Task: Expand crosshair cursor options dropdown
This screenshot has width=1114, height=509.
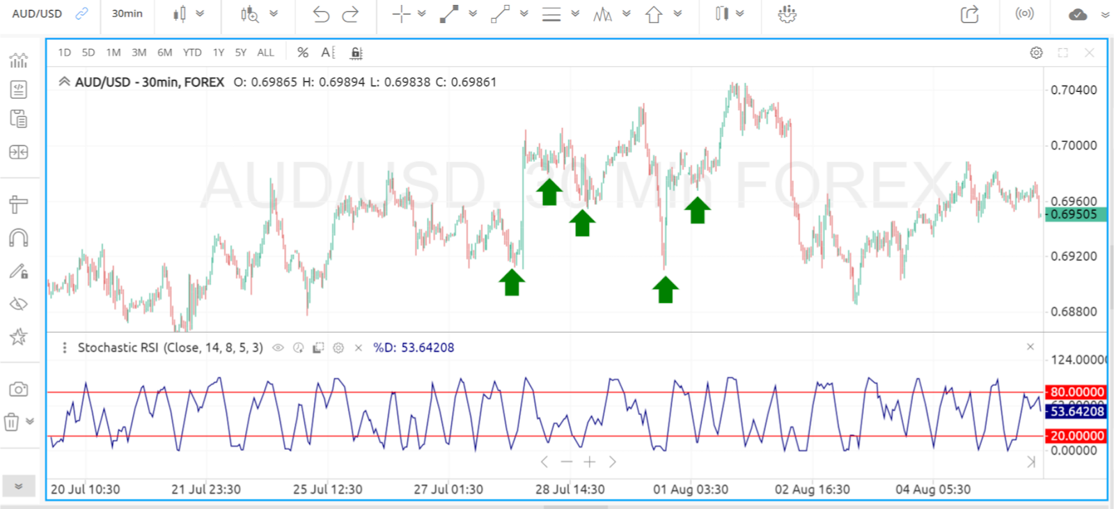Action: [422, 13]
